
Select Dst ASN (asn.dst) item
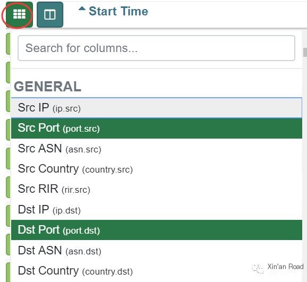pos(156,250)
